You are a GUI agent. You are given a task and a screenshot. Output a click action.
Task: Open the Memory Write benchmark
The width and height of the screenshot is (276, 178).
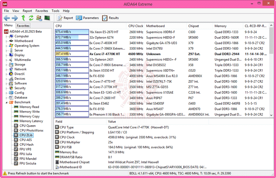pos(30,112)
